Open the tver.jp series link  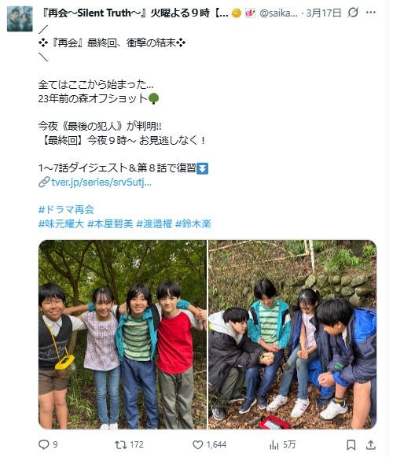click(x=101, y=182)
